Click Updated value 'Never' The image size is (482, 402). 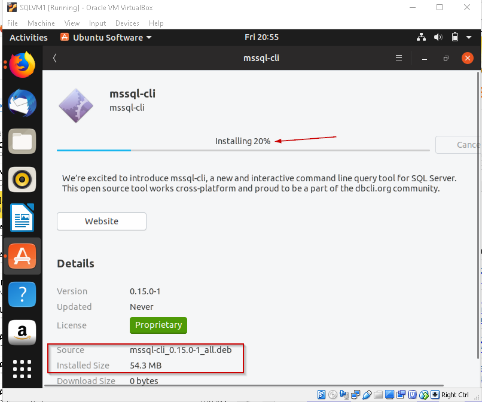[x=141, y=307]
